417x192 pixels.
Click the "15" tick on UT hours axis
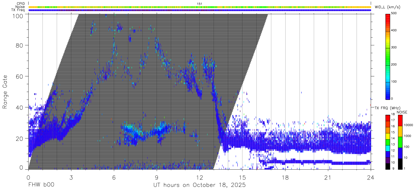[242, 177]
